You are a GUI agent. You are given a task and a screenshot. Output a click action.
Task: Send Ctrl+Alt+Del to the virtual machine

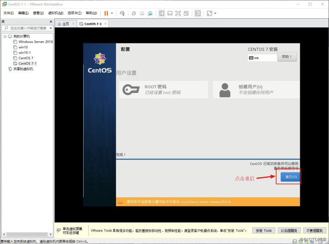(122, 13)
